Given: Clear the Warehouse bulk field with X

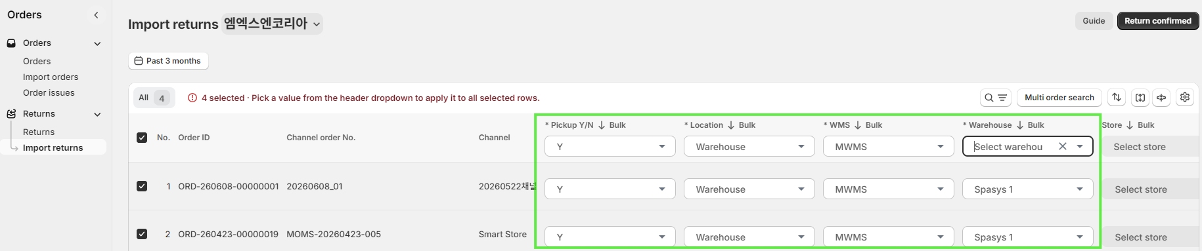Looking at the screenshot, I should click(x=1063, y=147).
